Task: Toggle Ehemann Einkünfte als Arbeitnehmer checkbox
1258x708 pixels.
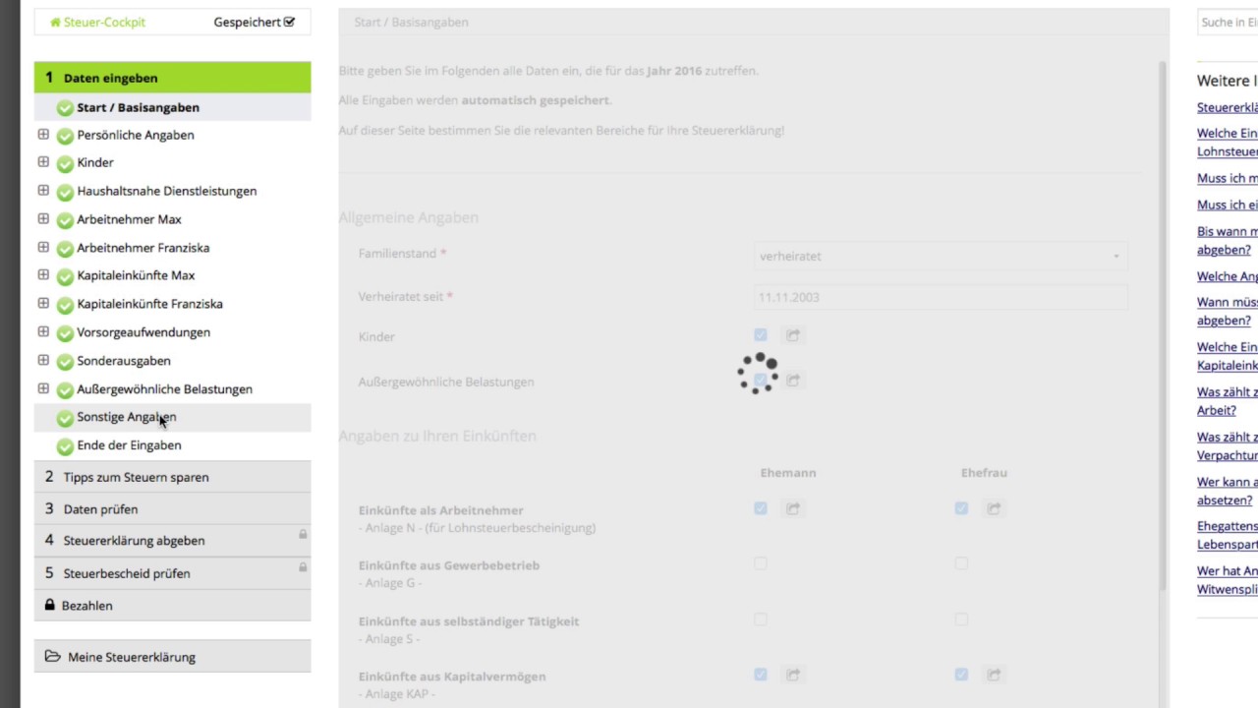Action: click(761, 508)
